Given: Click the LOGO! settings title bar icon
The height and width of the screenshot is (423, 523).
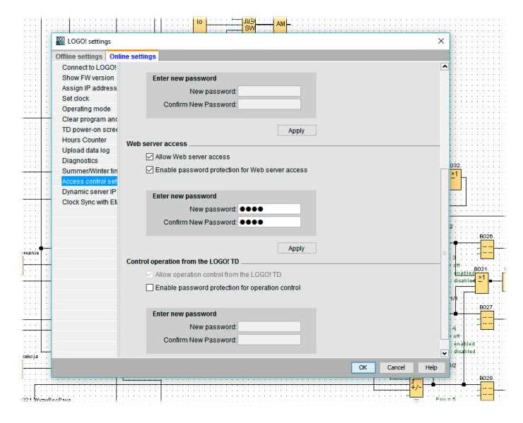Looking at the screenshot, I should click(60, 42).
